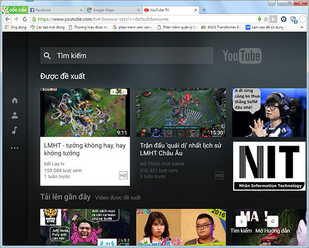309x248 pixels.
Task: Switch to the Facebook tab
Action: 57,10
